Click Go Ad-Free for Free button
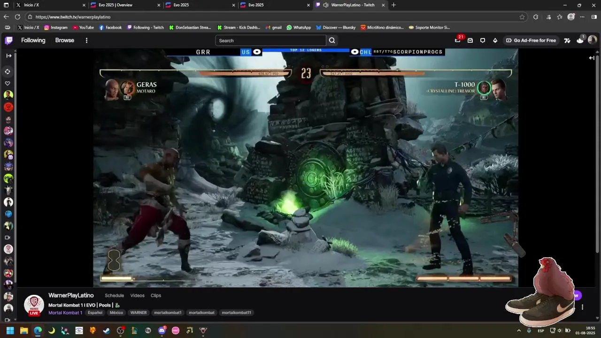Screen dimensions: 601x338 pos(531,40)
